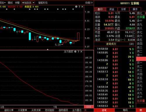Viewport: 146px width, 112px height.
Task: Collapse the side panel with 隐藏>>
Action: pos(89,3)
